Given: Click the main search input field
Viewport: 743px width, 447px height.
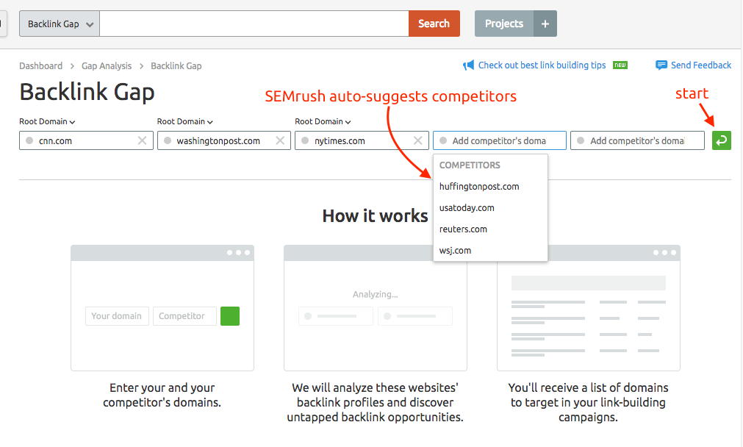Looking at the screenshot, I should point(254,24).
